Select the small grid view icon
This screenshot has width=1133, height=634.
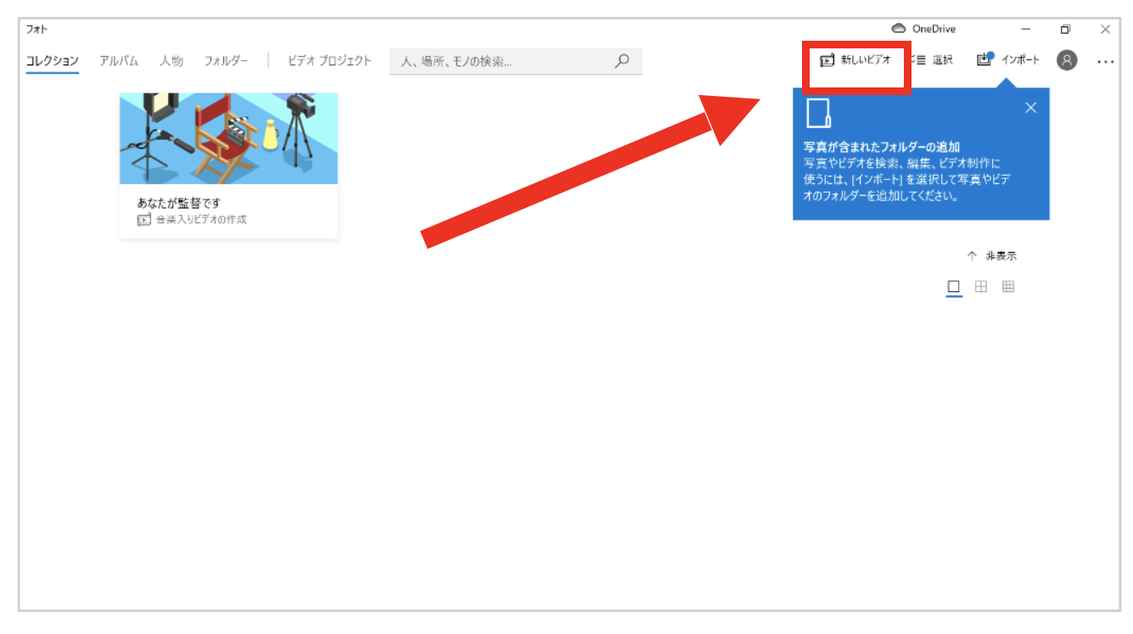1008,287
